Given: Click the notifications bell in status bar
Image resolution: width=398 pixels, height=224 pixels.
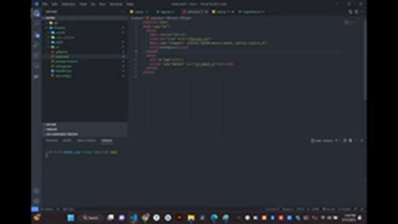Looking at the screenshot, I should [362, 209].
